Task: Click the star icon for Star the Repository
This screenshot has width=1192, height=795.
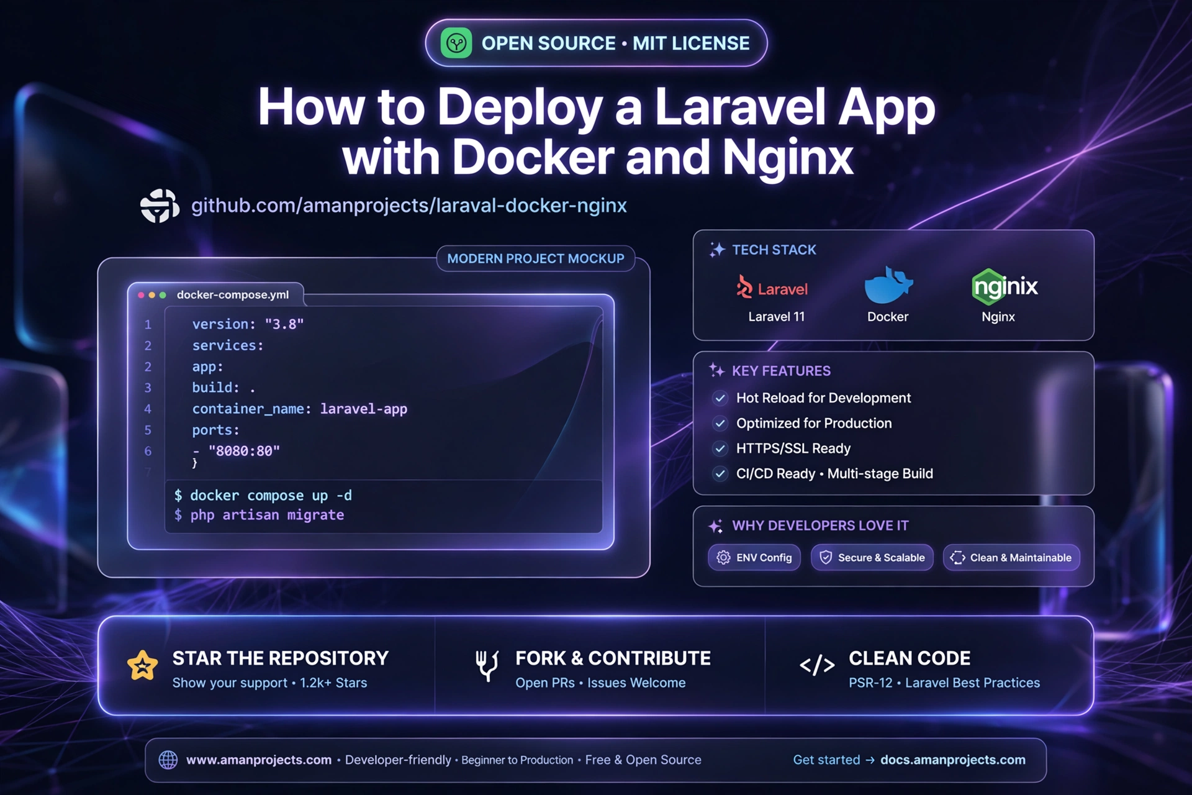Action: click(142, 666)
